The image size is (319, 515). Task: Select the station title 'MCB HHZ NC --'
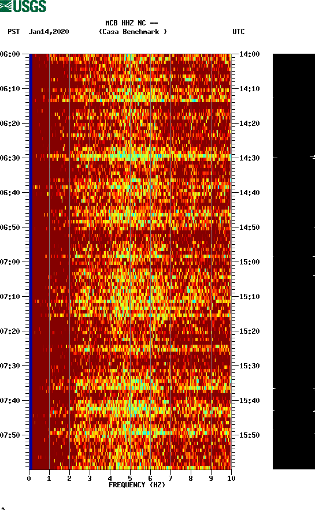pyautogui.click(x=132, y=23)
